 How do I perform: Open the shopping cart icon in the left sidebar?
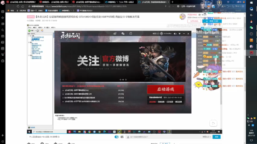point(3,54)
